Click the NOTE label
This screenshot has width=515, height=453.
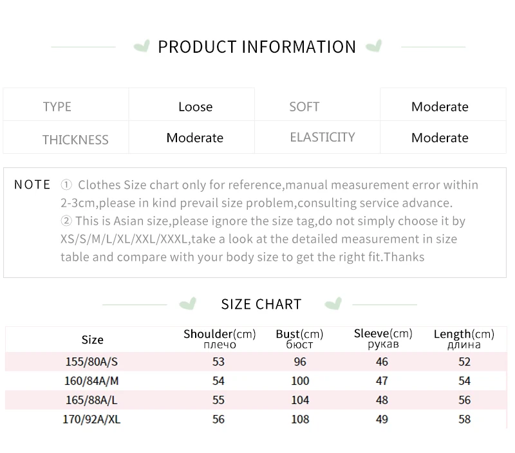[32, 185]
